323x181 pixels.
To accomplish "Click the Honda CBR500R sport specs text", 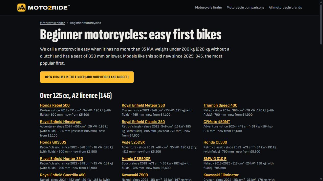I will [156, 165].
